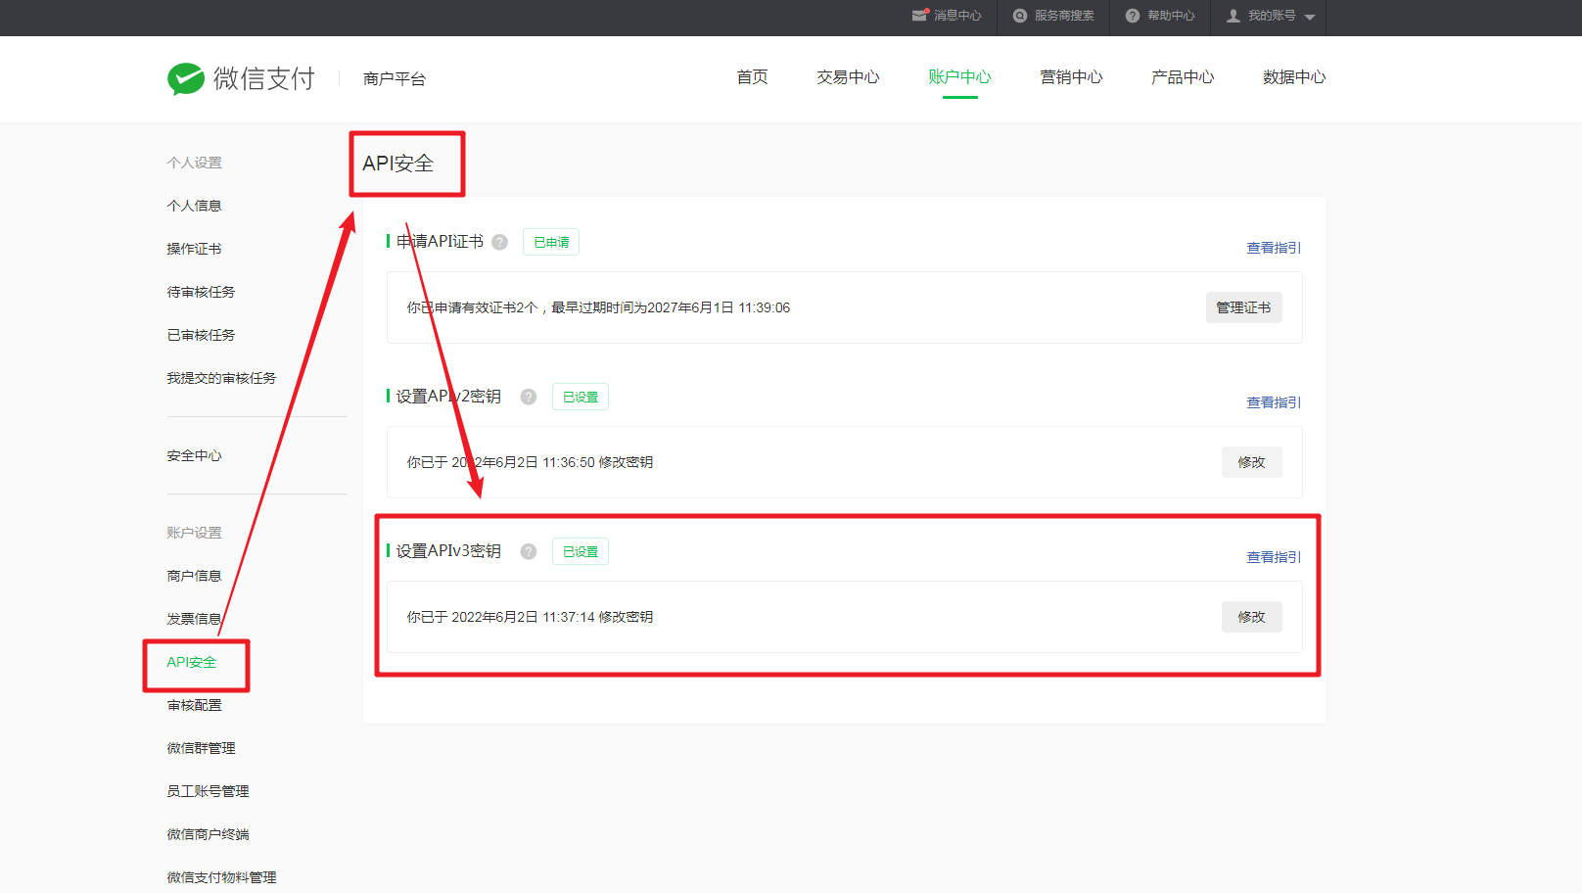Open 待审核任务 in sidebar

click(x=201, y=292)
